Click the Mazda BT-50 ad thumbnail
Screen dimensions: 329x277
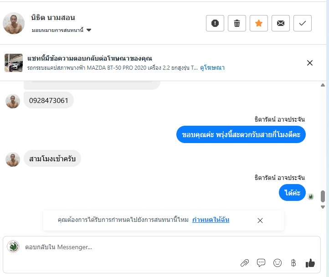(14, 63)
